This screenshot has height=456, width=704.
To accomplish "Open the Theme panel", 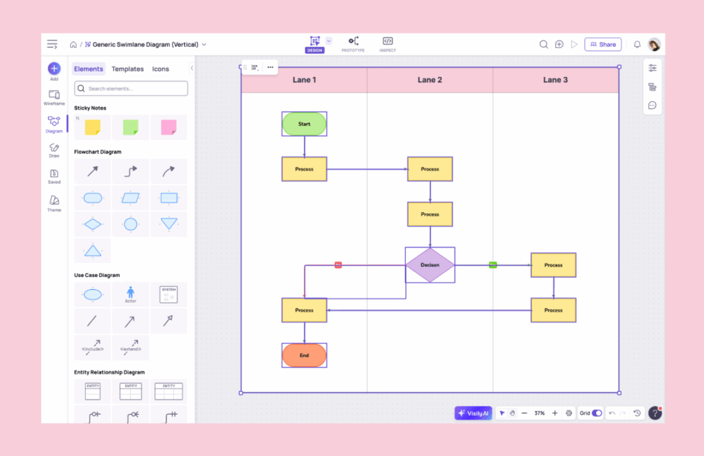I will click(54, 203).
